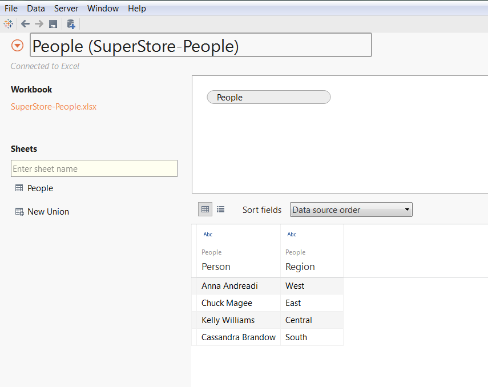Open the Data menu
The image size is (488, 387).
(x=36, y=9)
